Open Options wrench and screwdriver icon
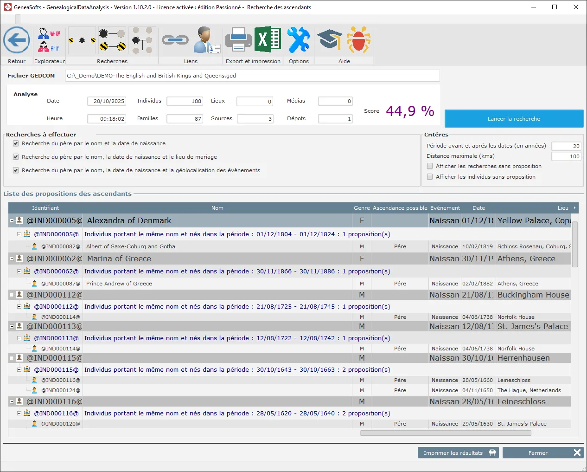 pos(298,40)
